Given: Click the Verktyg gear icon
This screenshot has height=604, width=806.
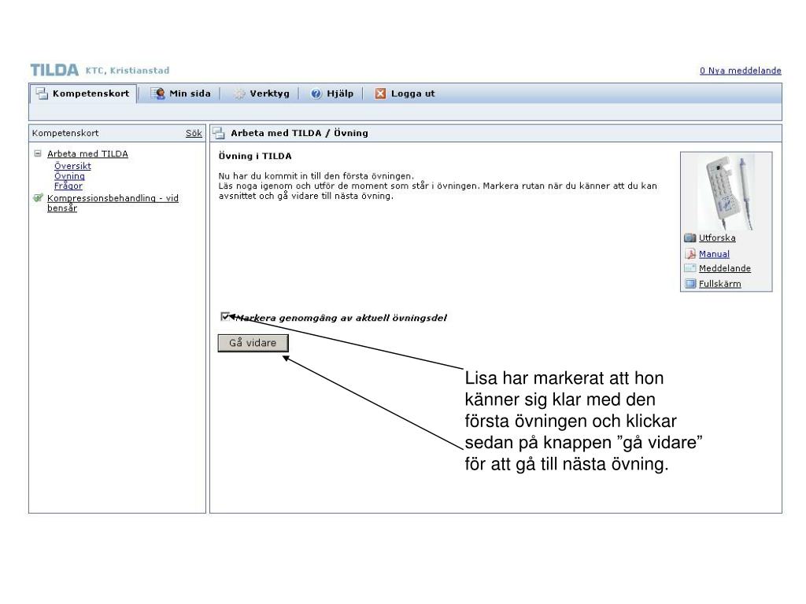Looking at the screenshot, I should 239,94.
